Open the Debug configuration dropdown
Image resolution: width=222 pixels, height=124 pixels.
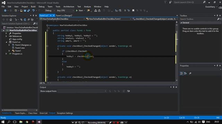pos(50,11)
